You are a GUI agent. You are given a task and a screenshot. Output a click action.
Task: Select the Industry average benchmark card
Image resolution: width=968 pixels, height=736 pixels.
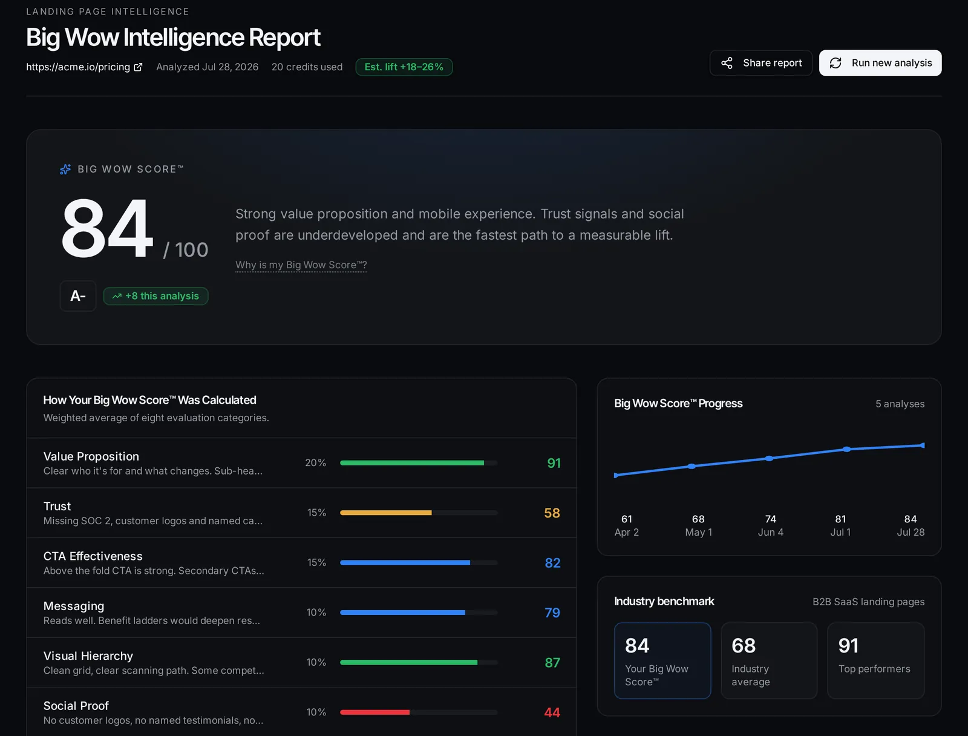tap(769, 660)
